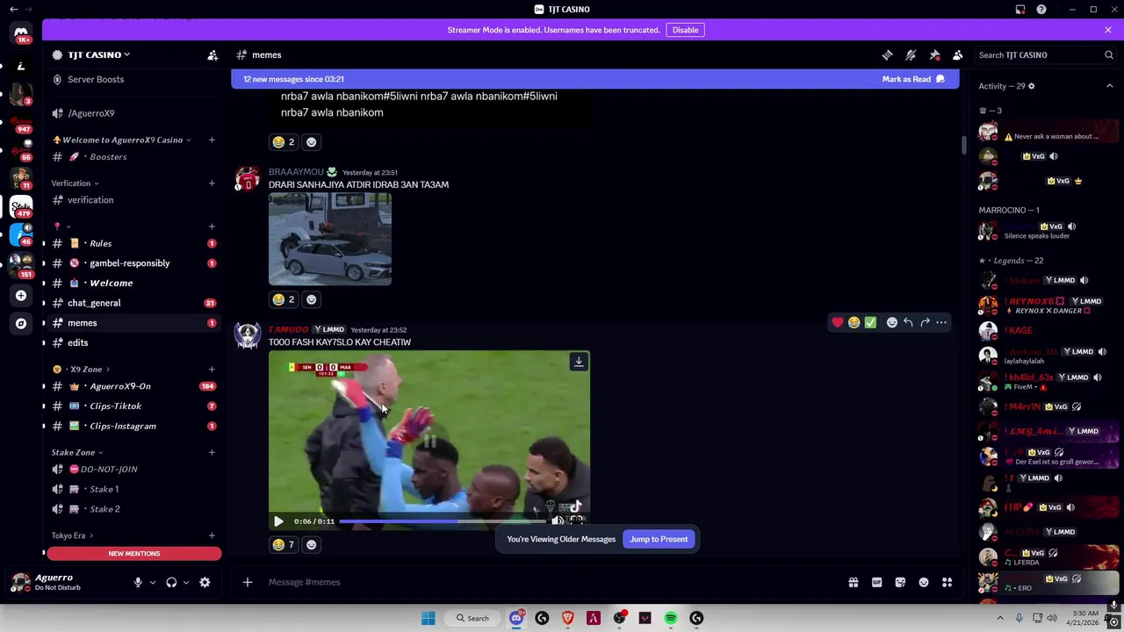Open user settings gear icon
Viewport: 1124px width, 632px height.
pyautogui.click(x=205, y=582)
